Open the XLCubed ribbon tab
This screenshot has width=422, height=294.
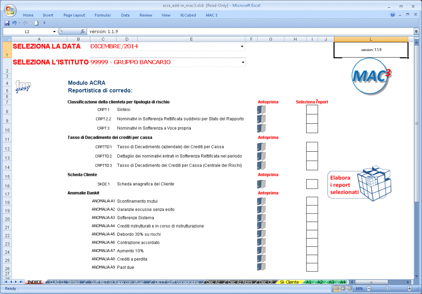188,15
